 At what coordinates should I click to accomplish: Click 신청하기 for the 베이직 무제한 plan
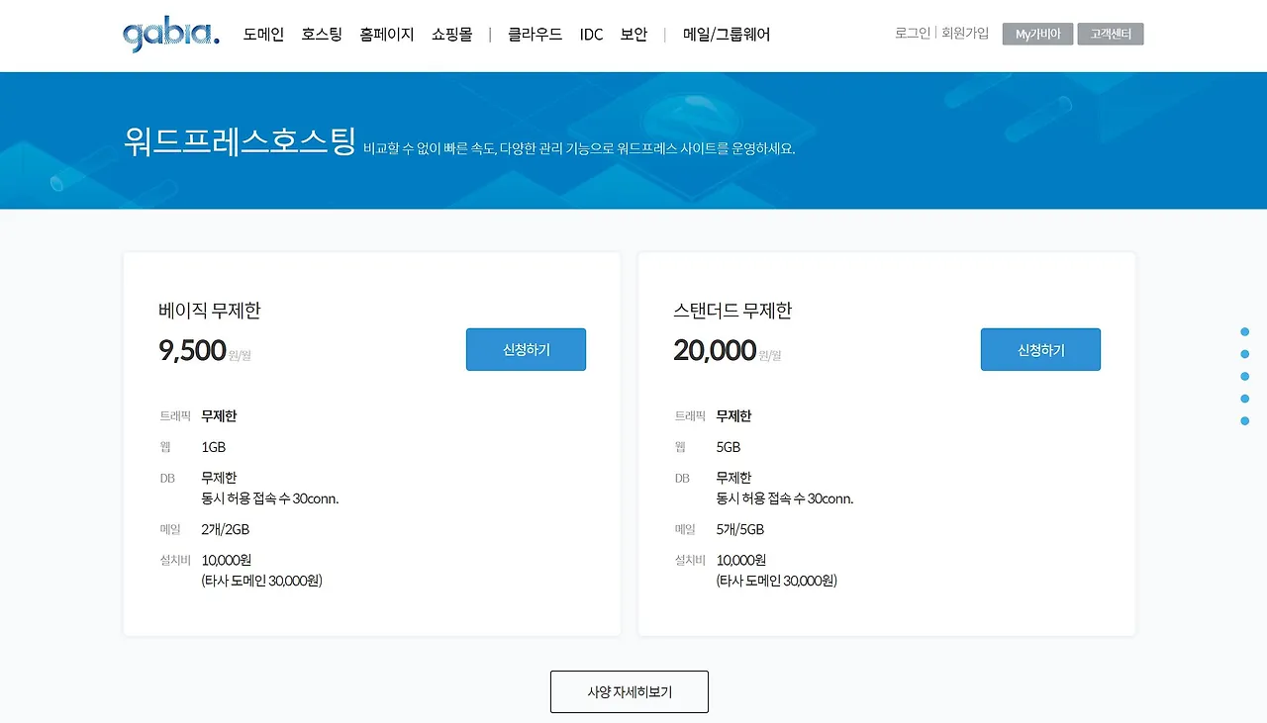526,349
